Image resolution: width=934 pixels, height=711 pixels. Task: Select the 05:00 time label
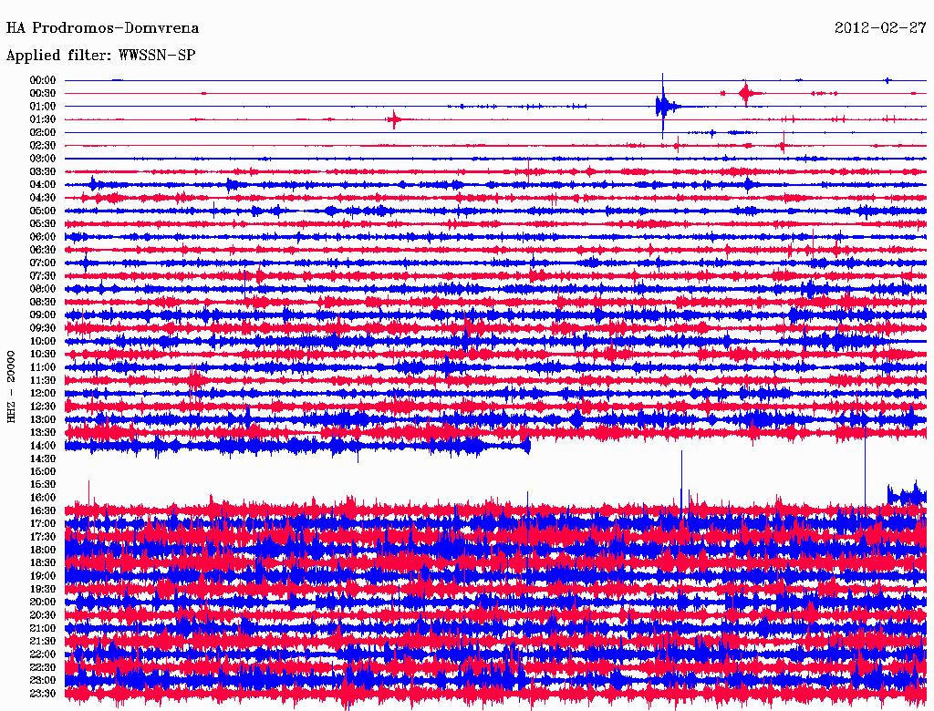(43, 211)
